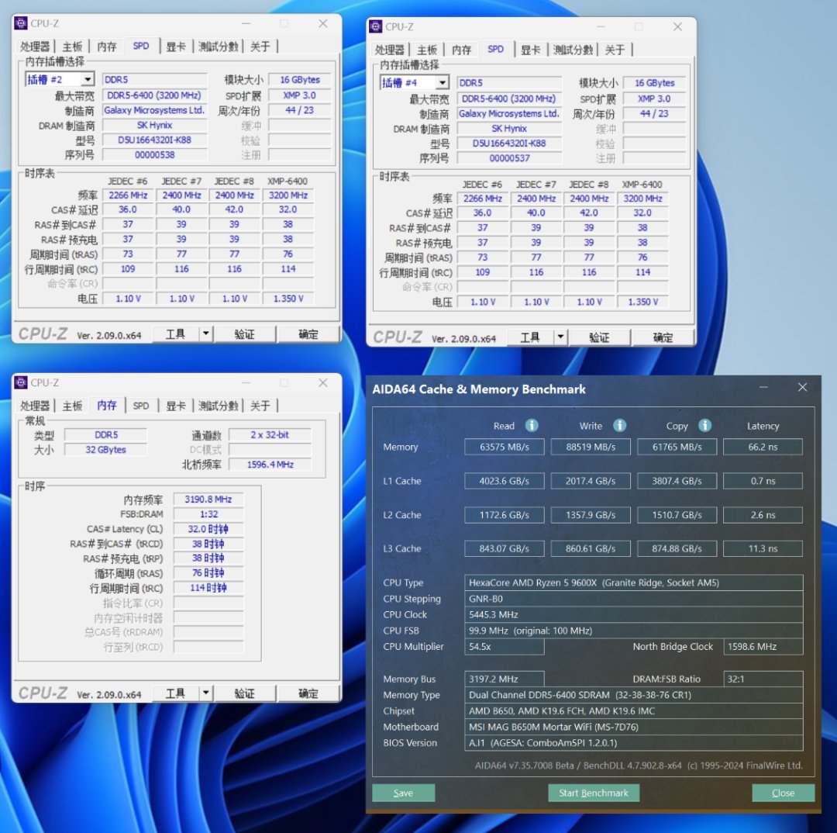Close the AIDA64 benchmark window with X
This screenshot has width=837, height=833.
pyautogui.click(x=802, y=387)
